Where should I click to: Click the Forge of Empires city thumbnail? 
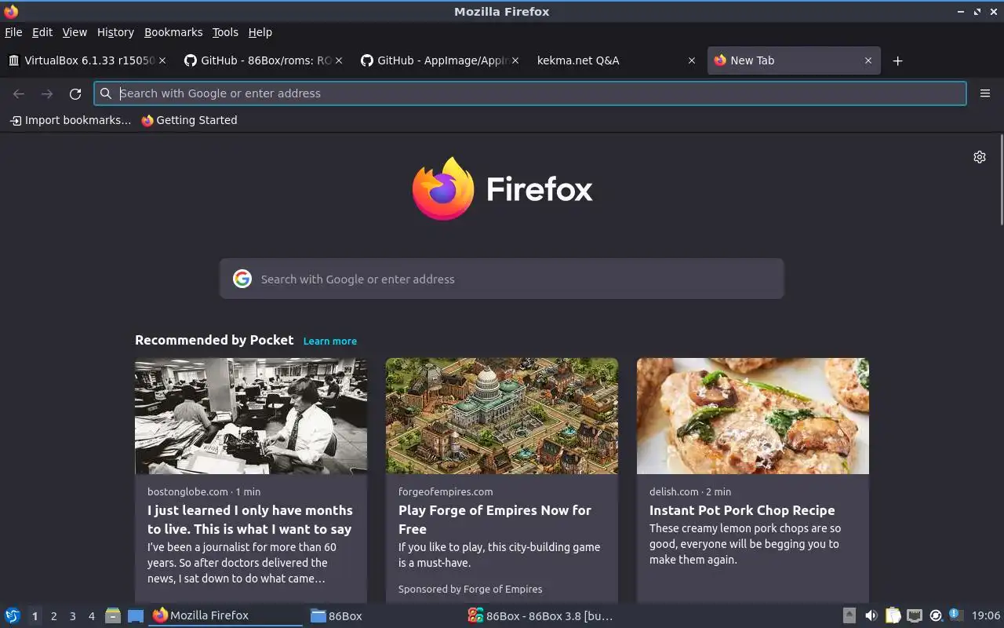point(502,416)
